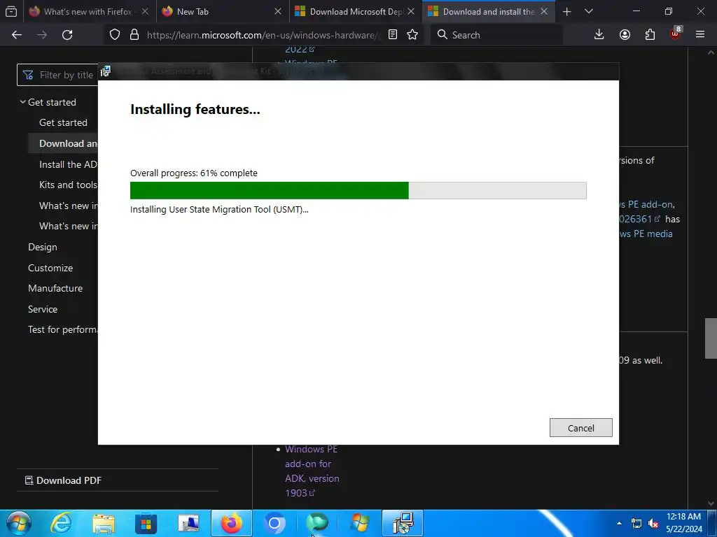Image resolution: width=717 pixels, height=537 pixels.
Task: Open the Install the ADK sidebar item
Action: 68,164
